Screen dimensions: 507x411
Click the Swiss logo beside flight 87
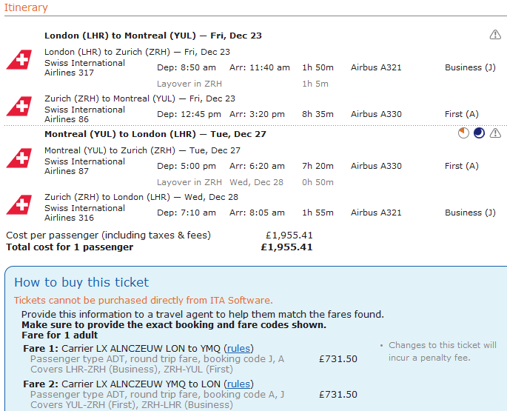click(x=19, y=158)
